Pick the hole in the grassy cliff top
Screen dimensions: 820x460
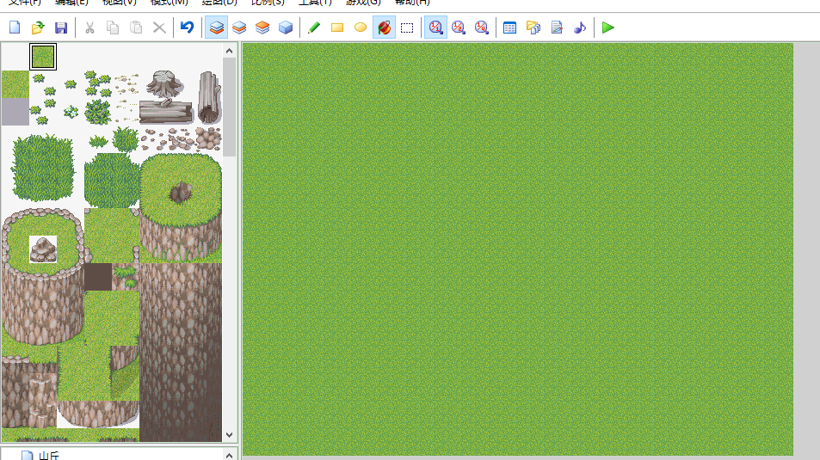(181, 193)
